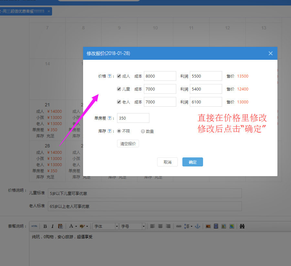
Task: Click the 确定 confirm button
Action: click(x=192, y=163)
